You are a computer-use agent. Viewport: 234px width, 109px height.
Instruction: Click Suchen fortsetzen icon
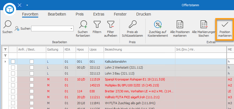(83, 24)
